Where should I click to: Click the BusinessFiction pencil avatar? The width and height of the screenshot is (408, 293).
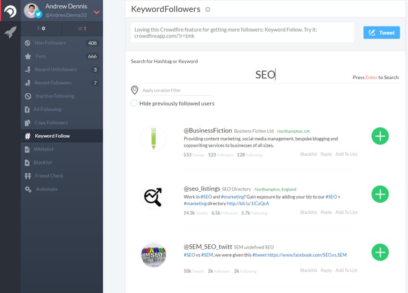pos(153,138)
